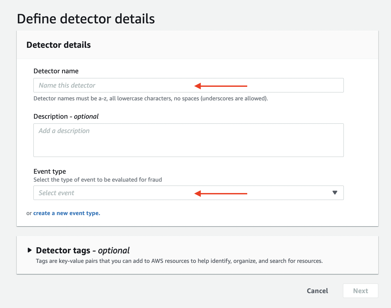This screenshot has width=391, height=308.
Task: Click the Event type label
Action: click(50, 172)
